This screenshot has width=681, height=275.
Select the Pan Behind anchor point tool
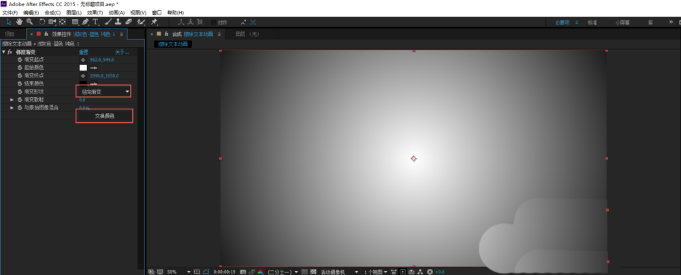click(x=63, y=22)
